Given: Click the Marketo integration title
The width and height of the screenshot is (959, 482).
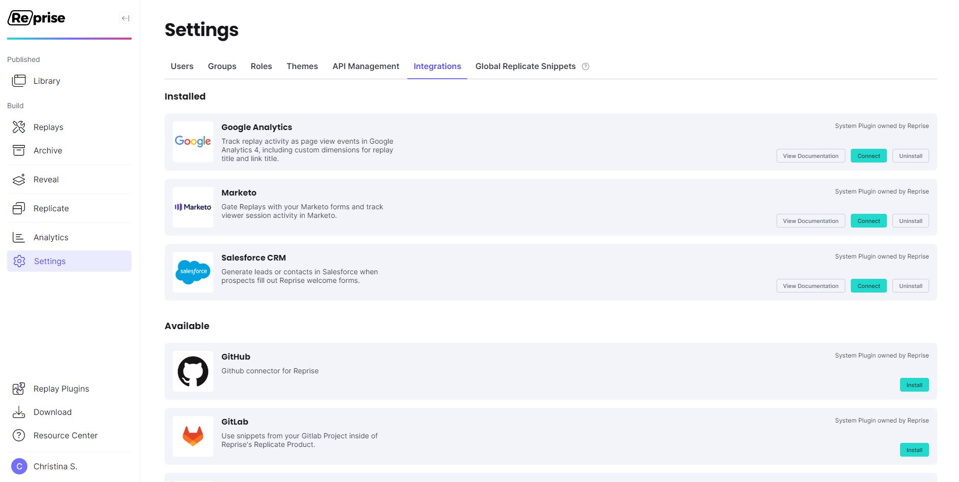Looking at the screenshot, I should 239,192.
